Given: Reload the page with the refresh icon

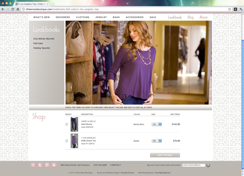Looking at the screenshot, I should coord(13,9).
